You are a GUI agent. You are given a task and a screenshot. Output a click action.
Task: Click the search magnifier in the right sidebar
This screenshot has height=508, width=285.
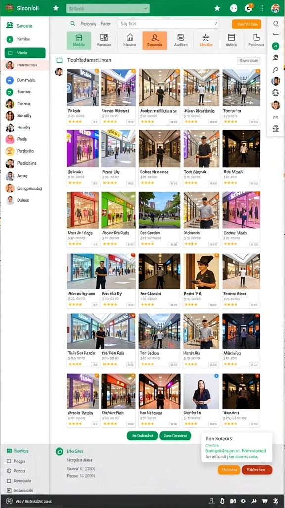(275, 24)
